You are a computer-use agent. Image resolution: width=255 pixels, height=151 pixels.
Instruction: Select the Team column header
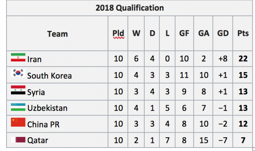(57, 34)
